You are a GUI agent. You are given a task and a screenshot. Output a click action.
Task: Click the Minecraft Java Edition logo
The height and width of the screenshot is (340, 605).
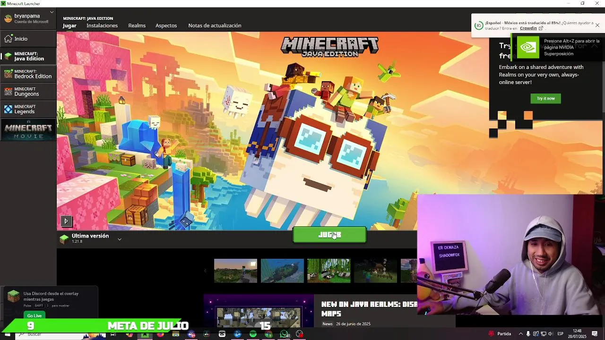[329, 47]
